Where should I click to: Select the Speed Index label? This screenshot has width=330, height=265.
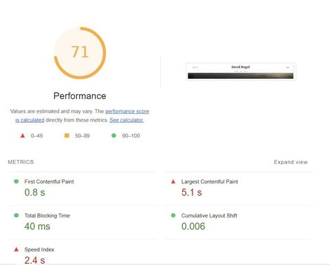tap(39, 249)
